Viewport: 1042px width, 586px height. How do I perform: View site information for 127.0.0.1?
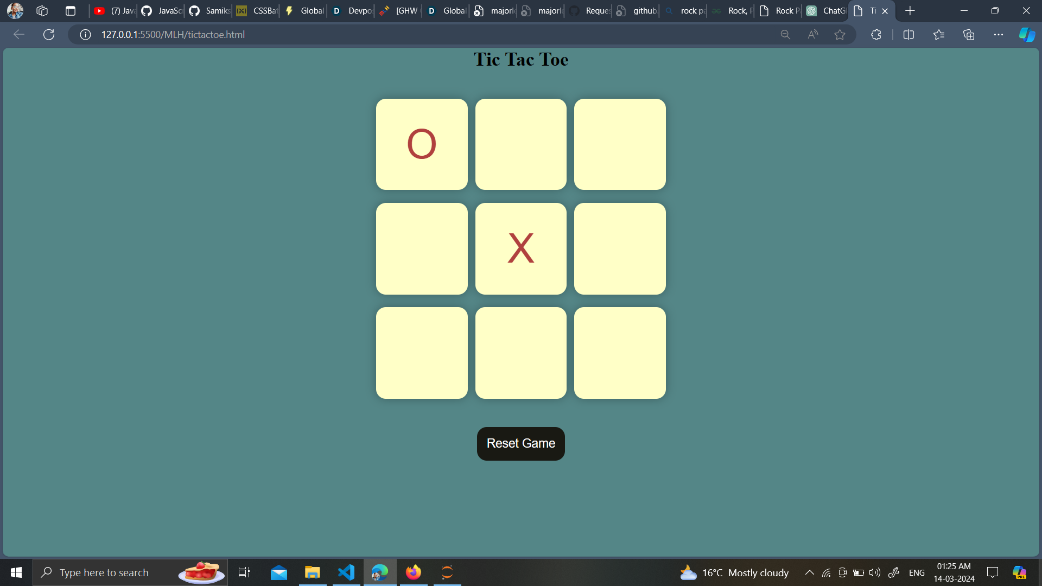point(85,34)
